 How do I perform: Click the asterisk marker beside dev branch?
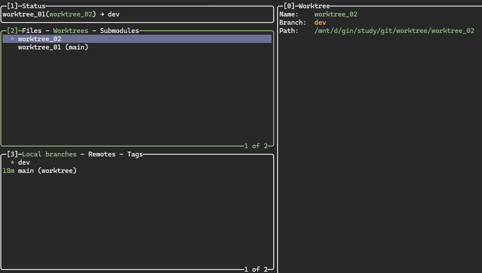pyautogui.click(x=12, y=162)
